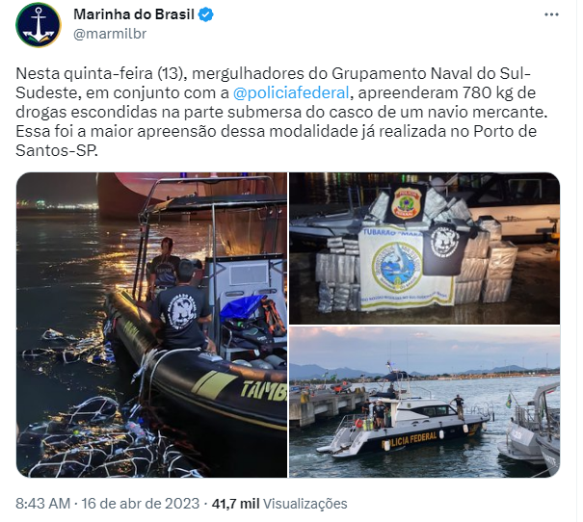Image resolution: width=583 pixels, height=522 pixels.
Task: Open the three-dot more options menu
Action: [x=551, y=14]
